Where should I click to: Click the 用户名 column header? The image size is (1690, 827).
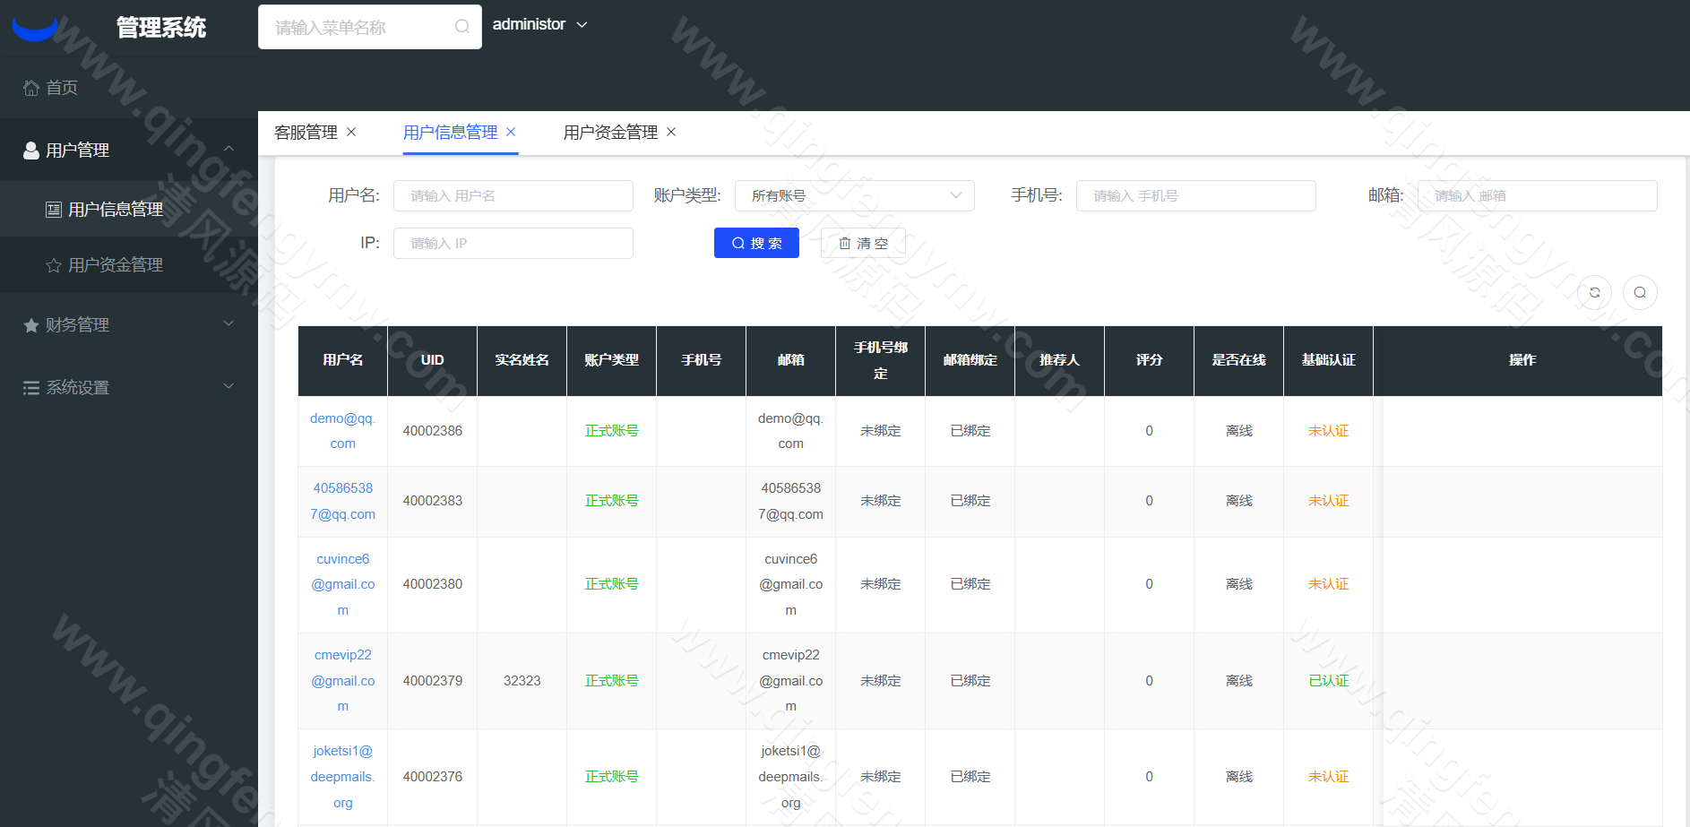[343, 360]
